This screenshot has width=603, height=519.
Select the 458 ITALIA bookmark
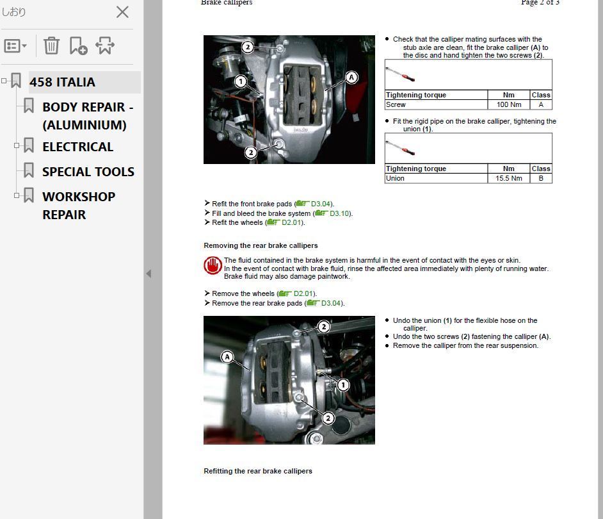(62, 82)
